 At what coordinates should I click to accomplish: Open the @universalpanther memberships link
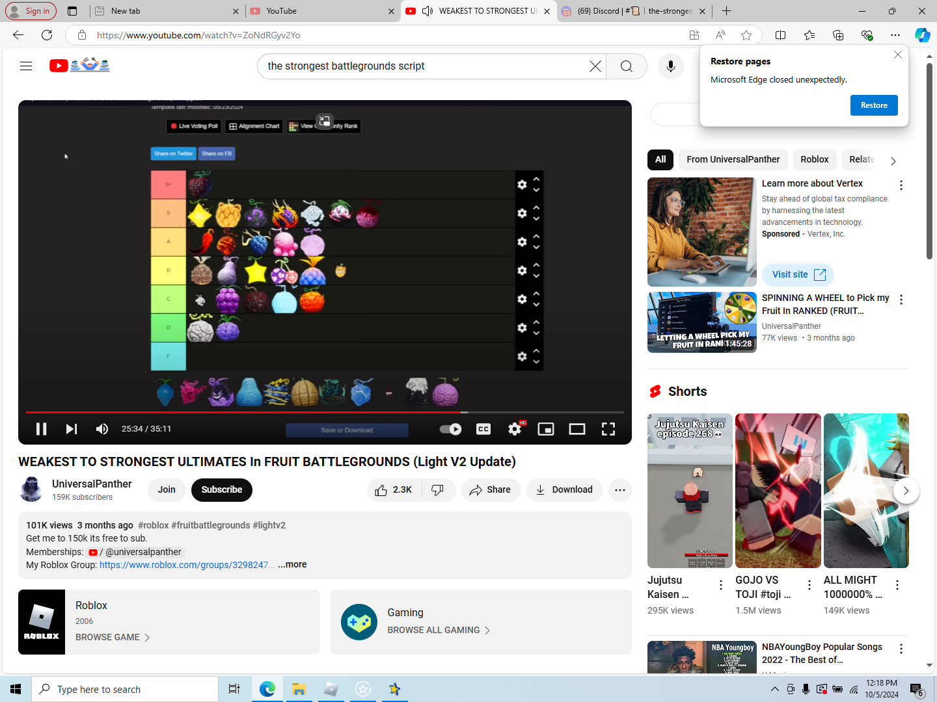136,552
